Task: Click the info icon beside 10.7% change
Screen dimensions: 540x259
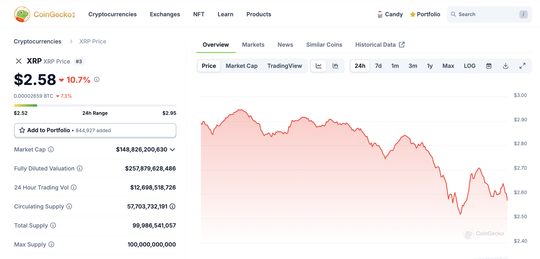Action: point(97,80)
